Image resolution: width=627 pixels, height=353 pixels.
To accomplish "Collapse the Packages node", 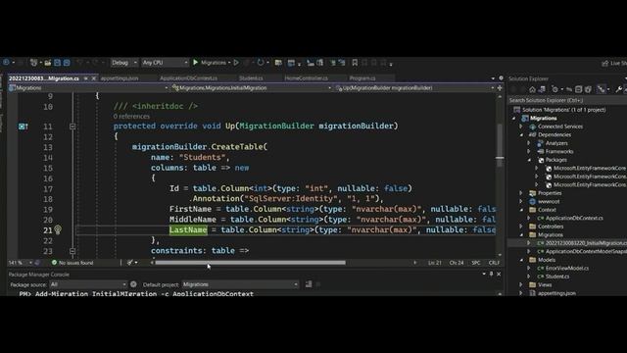I will coord(529,160).
